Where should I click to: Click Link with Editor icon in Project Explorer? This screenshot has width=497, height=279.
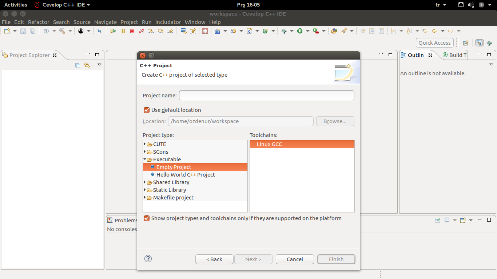click(x=87, y=65)
